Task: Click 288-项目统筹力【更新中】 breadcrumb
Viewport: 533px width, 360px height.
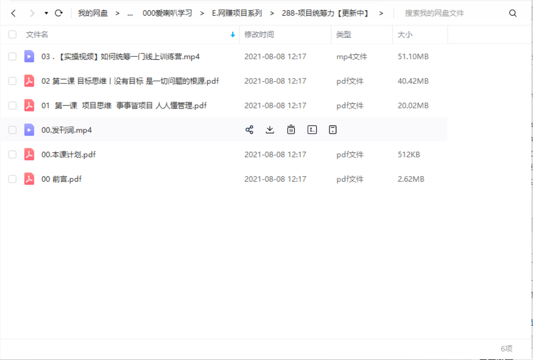Action: 325,13
